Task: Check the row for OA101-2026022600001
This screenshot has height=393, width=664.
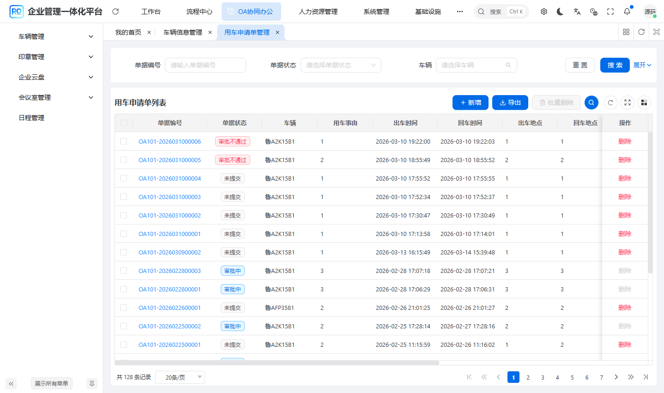Action: [123, 307]
